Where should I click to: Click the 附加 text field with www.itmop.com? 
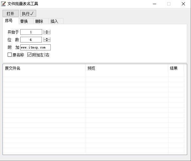click(x=36, y=47)
